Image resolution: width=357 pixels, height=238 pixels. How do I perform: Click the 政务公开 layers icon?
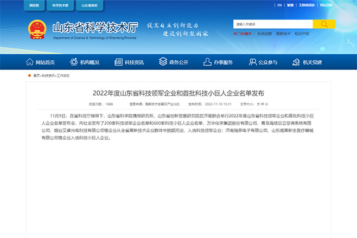(163, 62)
